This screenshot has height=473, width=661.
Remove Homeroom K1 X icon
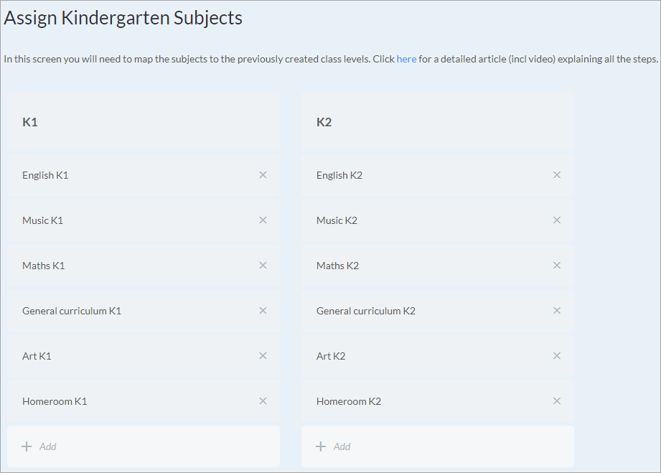pyautogui.click(x=263, y=401)
